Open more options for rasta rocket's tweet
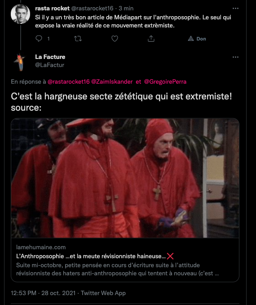Image resolution: width=256 pixels, height=305 pixels. click(x=235, y=9)
